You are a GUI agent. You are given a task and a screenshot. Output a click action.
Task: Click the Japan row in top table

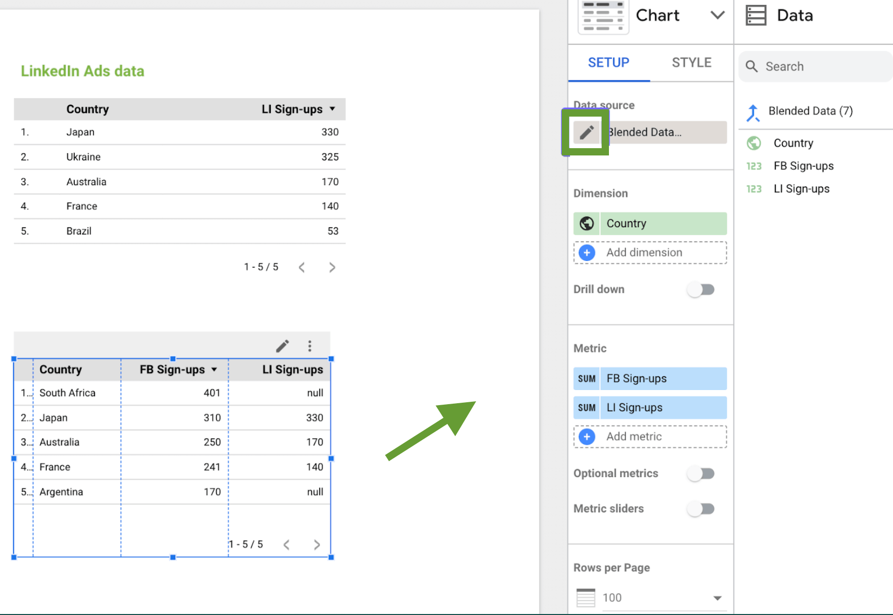coord(179,132)
